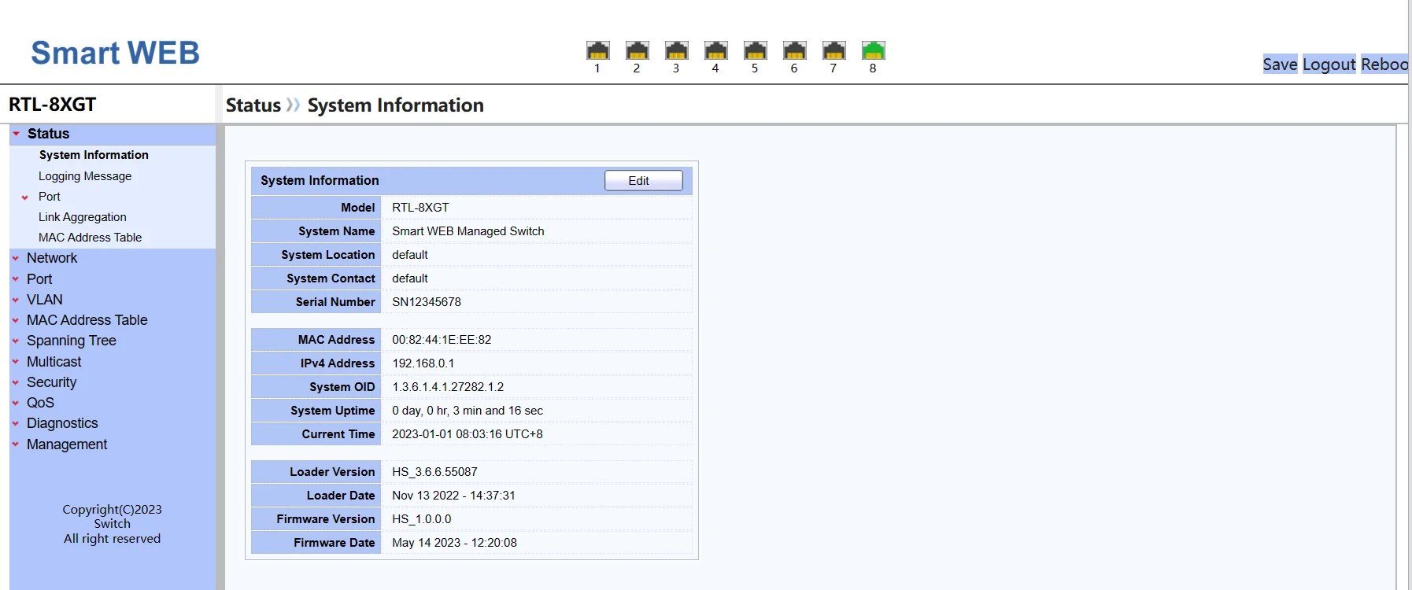Click the Save link
Viewport: 1412px width, 590px height.
(1279, 65)
